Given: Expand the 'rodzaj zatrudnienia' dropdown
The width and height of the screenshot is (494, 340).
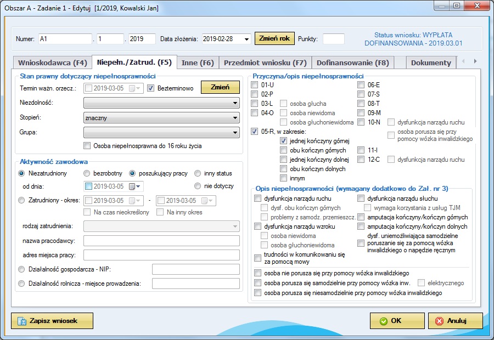Looking at the screenshot, I should (235, 226).
